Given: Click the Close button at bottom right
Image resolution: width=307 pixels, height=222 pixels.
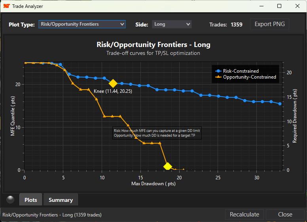Looking at the screenshot, I should (x=285, y=214).
